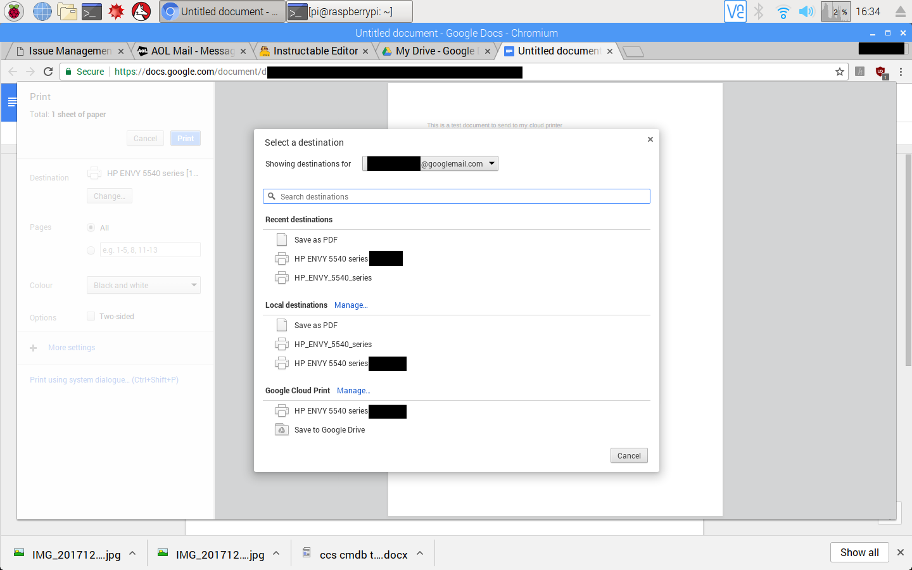Click the page range field e.g. 1-5, 8, 11-13
912x570 pixels.
coord(151,250)
